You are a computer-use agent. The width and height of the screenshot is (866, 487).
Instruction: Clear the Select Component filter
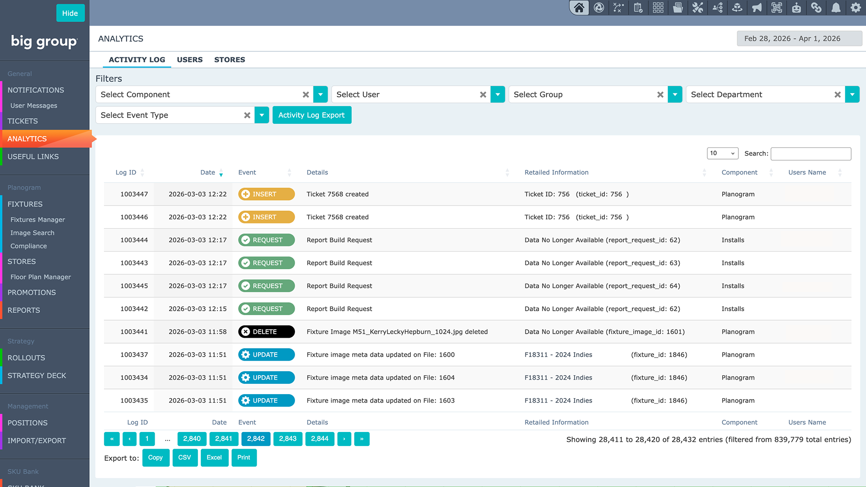tap(306, 95)
